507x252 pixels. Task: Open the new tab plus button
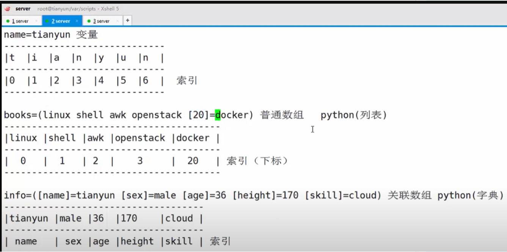coord(127,20)
